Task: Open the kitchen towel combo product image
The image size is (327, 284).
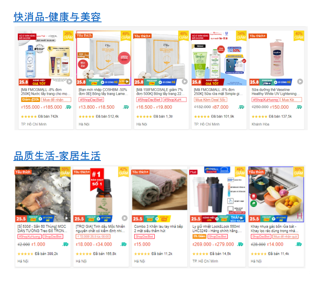Action: point(159,194)
